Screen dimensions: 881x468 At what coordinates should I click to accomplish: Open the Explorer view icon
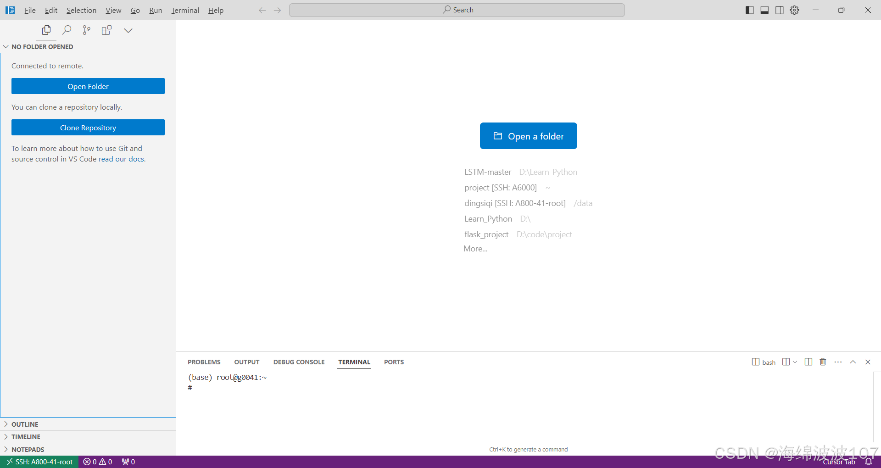(46, 30)
